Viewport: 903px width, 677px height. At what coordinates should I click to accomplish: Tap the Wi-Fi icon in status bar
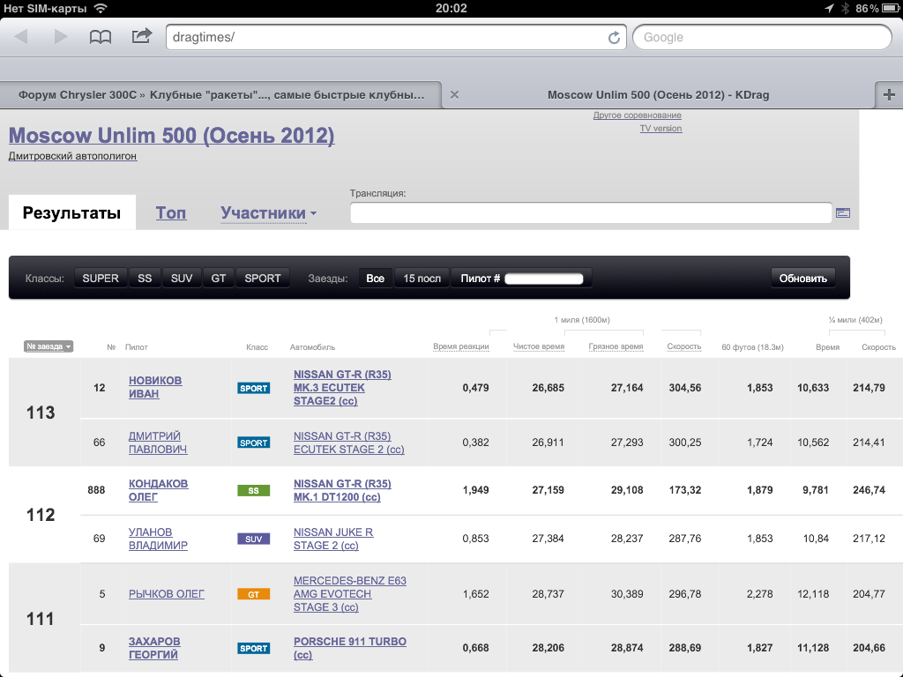pos(101,8)
